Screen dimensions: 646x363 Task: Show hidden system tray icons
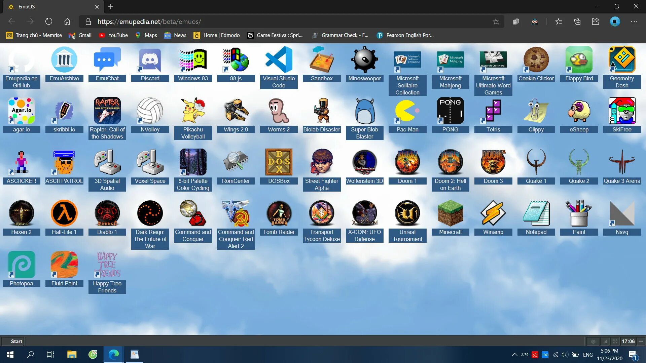[x=514, y=355]
